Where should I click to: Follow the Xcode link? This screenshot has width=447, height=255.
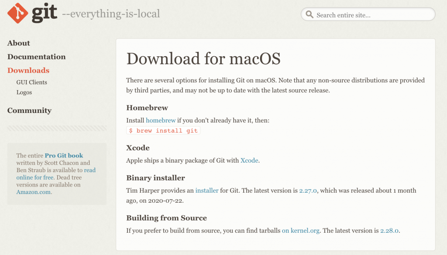pyautogui.click(x=249, y=160)
